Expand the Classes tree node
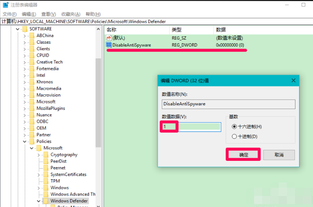313x207 pixels. (x=25, y=42)
